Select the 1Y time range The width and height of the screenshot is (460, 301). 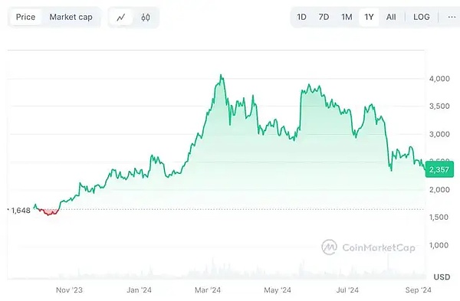coord(369,17)
